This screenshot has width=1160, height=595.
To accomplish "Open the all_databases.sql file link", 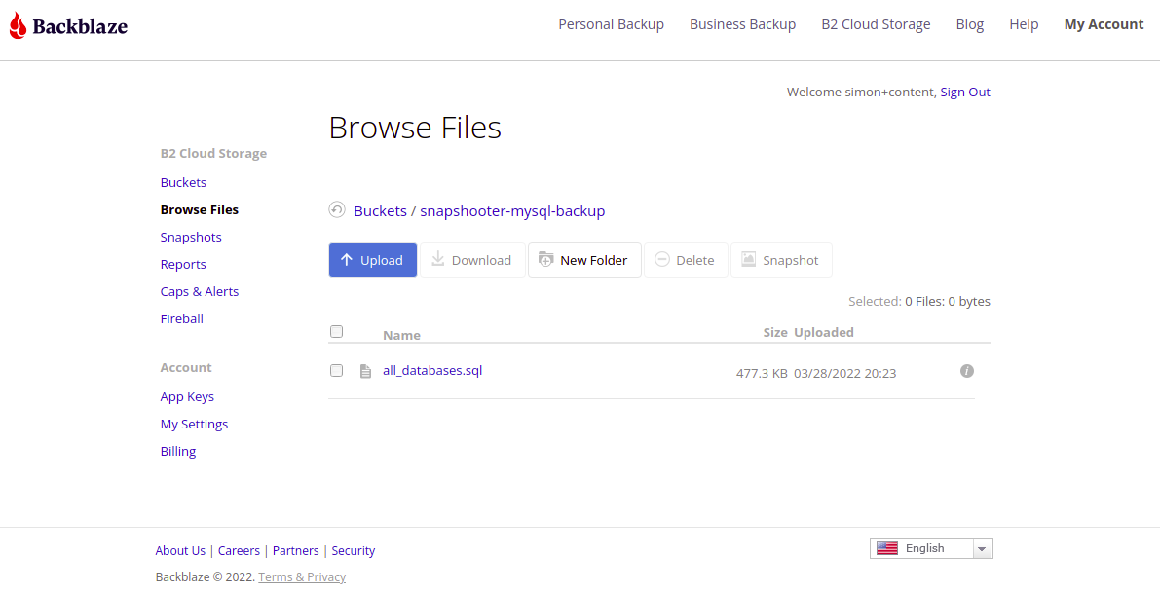I will click(432, 371).
